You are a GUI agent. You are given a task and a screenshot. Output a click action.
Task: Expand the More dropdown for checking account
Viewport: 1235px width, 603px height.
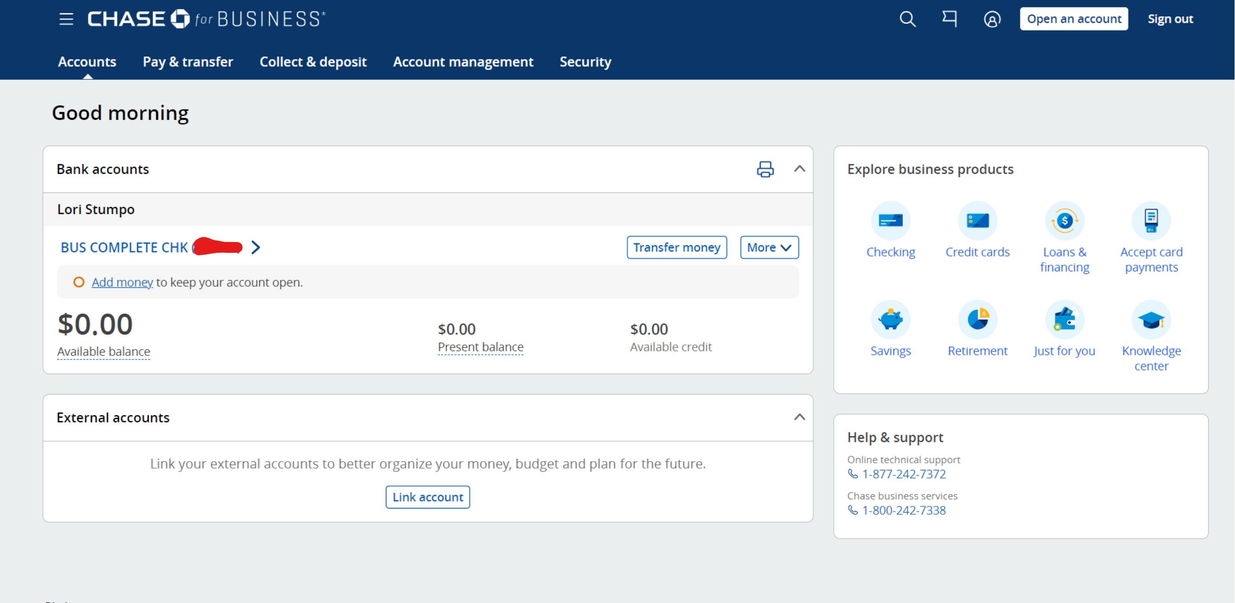click(769, 247)
